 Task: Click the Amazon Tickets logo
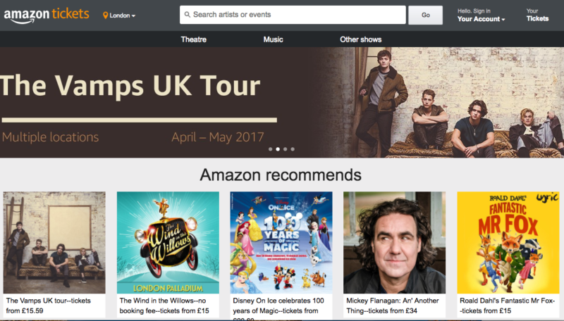[47, 15]
